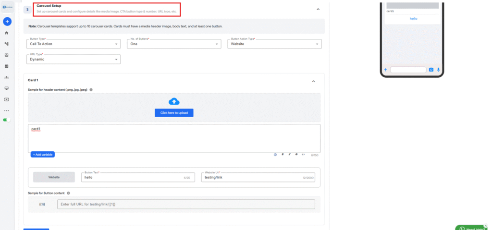Click the Website Url input field
The image size is (492, 230).
[255, 177]
